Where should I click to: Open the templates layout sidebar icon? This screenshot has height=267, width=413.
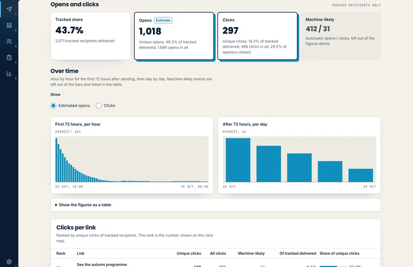(x=9, y=25)
